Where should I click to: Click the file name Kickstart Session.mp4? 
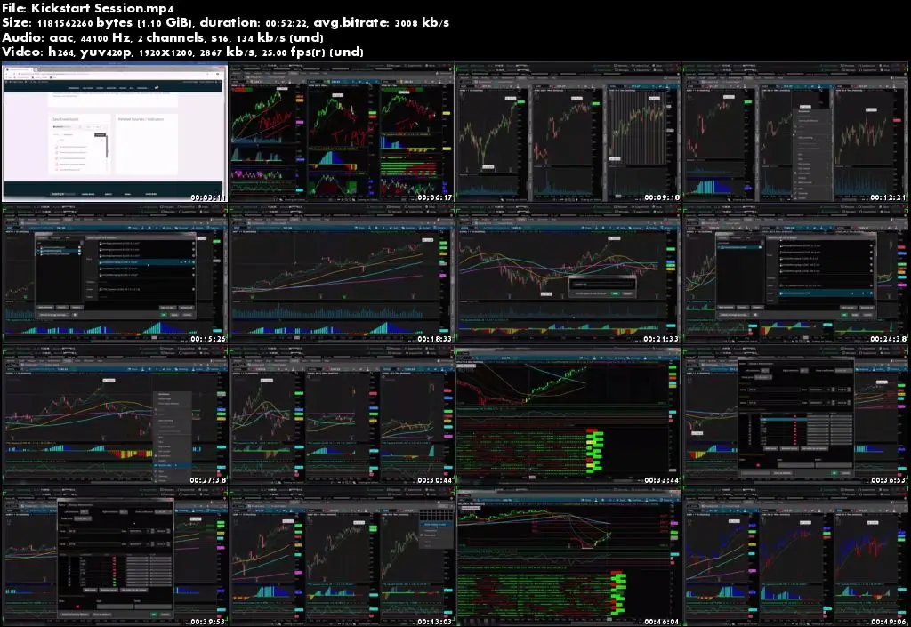(x=101, y=8)
